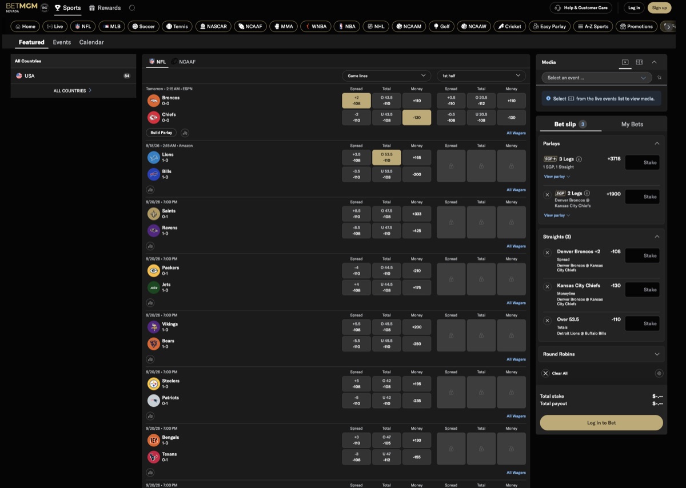Open the Select an event dropdown
The image size is (686, 488).
[597, 78]
